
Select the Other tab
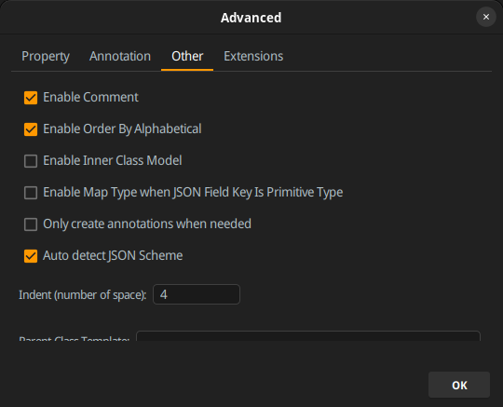tap(187, 57)
